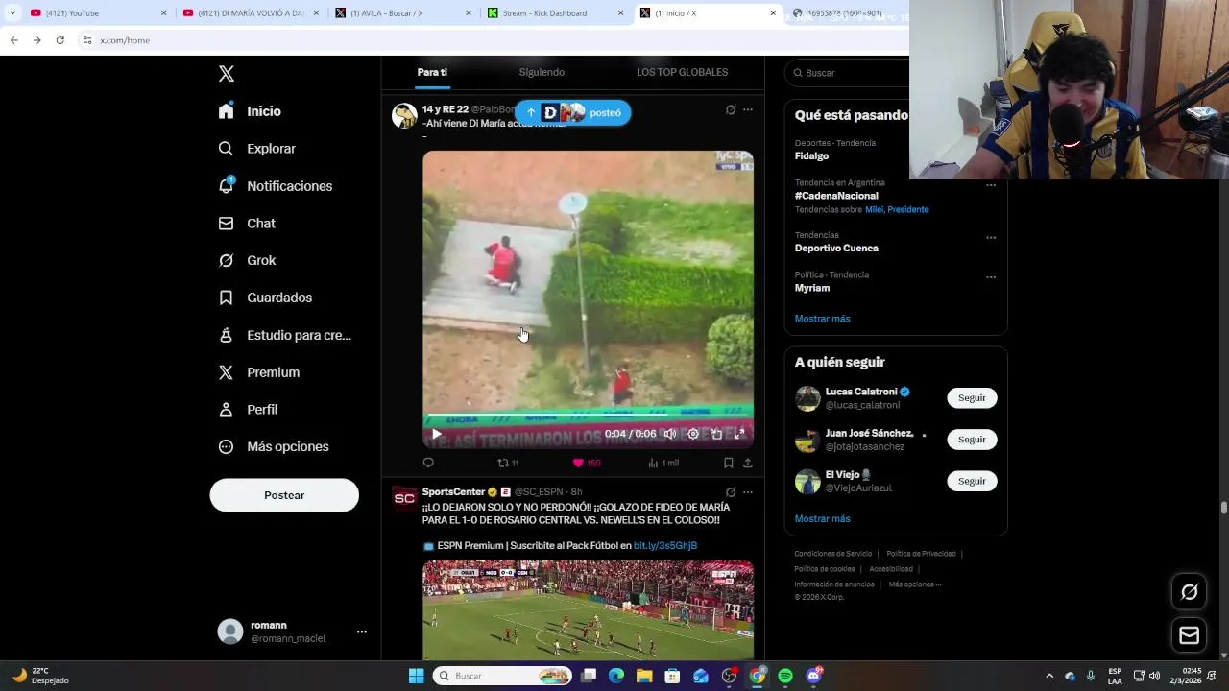Open Guardados bookmarks in the sidebar
Image resolution: width=1229 pixels, height=691 pixels.
265,298
